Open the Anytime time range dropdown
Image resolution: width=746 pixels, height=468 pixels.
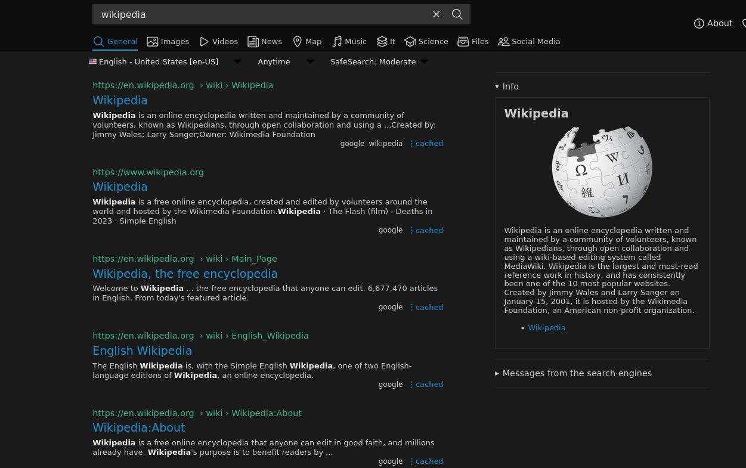pyautogui.click(x=286, y=62)
